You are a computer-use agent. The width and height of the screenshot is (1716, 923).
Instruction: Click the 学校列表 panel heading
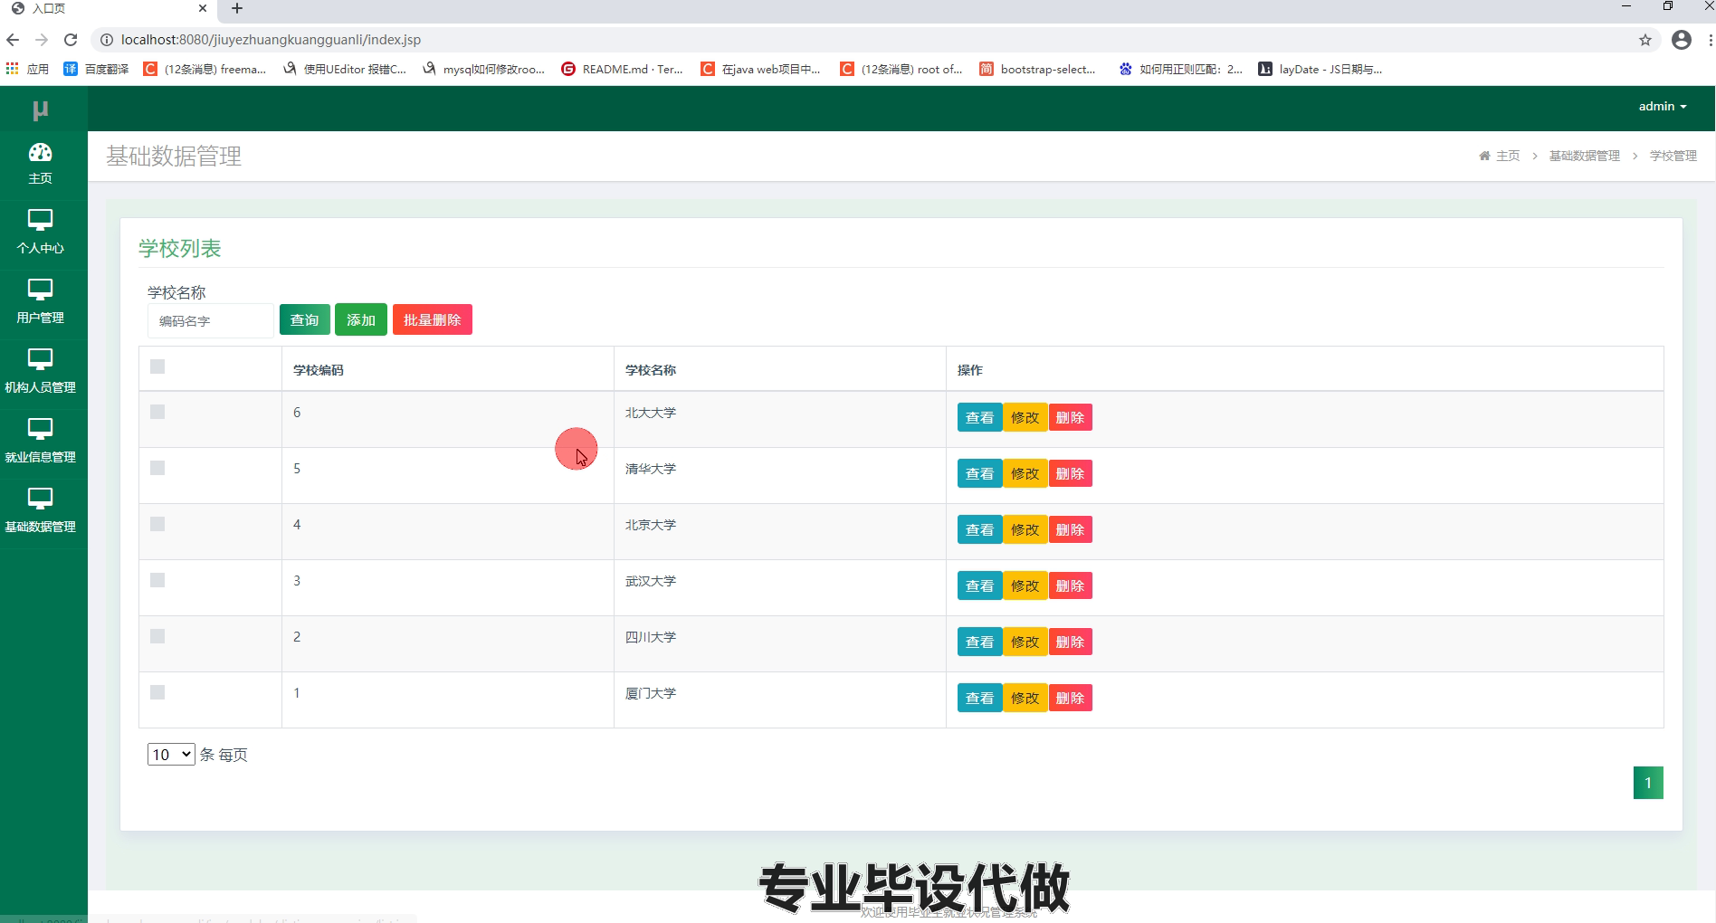[180, 249]
